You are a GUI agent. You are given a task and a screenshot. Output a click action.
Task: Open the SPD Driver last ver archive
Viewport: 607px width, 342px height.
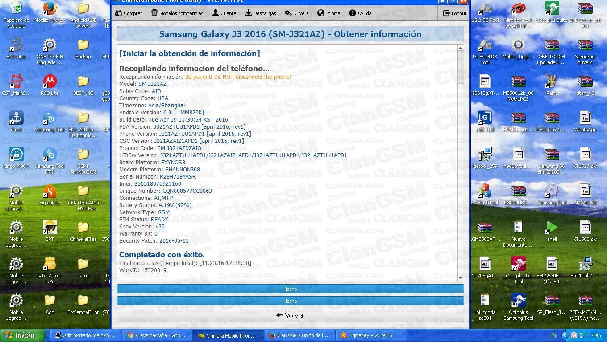point(585,15)
